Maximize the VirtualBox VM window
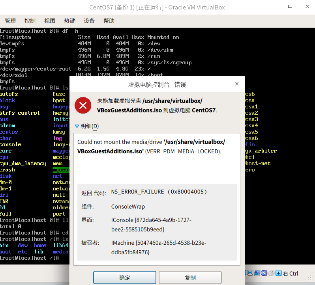The height and width of the screenshot is (285, 315). 290,6
